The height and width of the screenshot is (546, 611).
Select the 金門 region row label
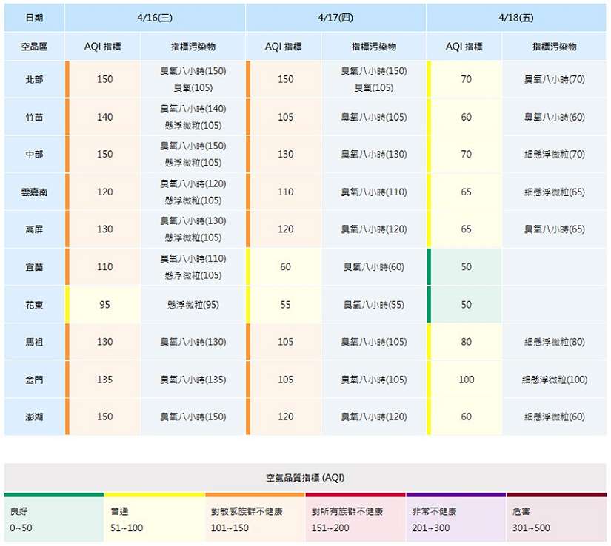tap(34, 379)
